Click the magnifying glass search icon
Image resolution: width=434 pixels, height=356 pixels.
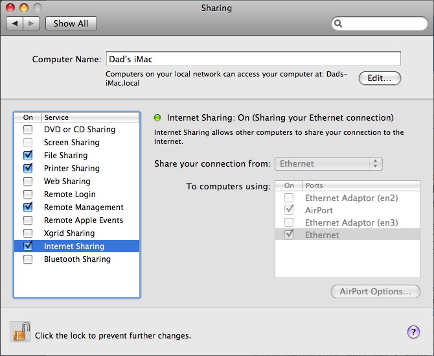[338, 23]
